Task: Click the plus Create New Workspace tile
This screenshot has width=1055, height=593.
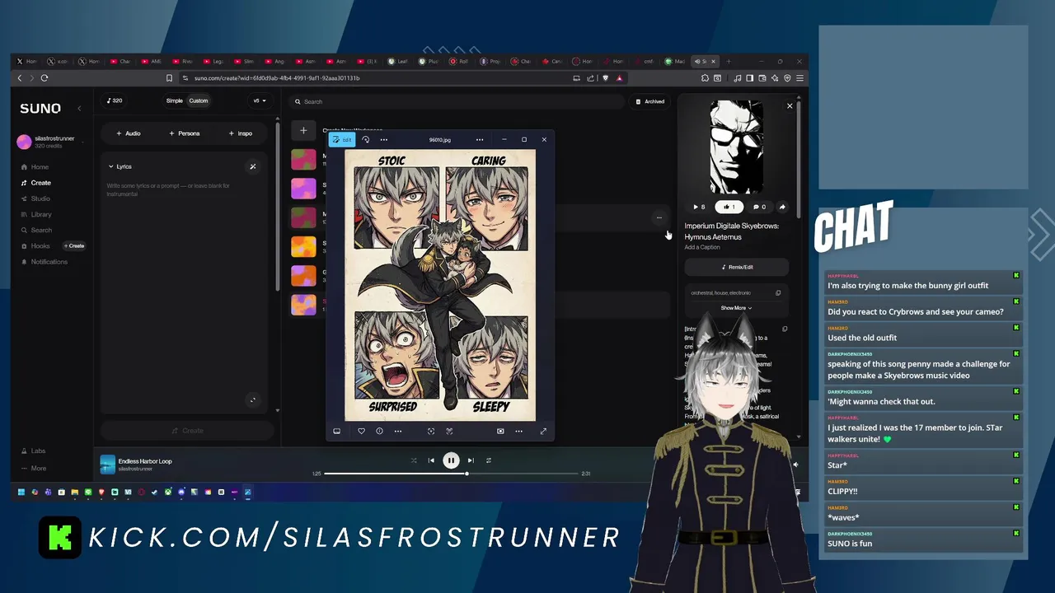Action: click(303, 130)
